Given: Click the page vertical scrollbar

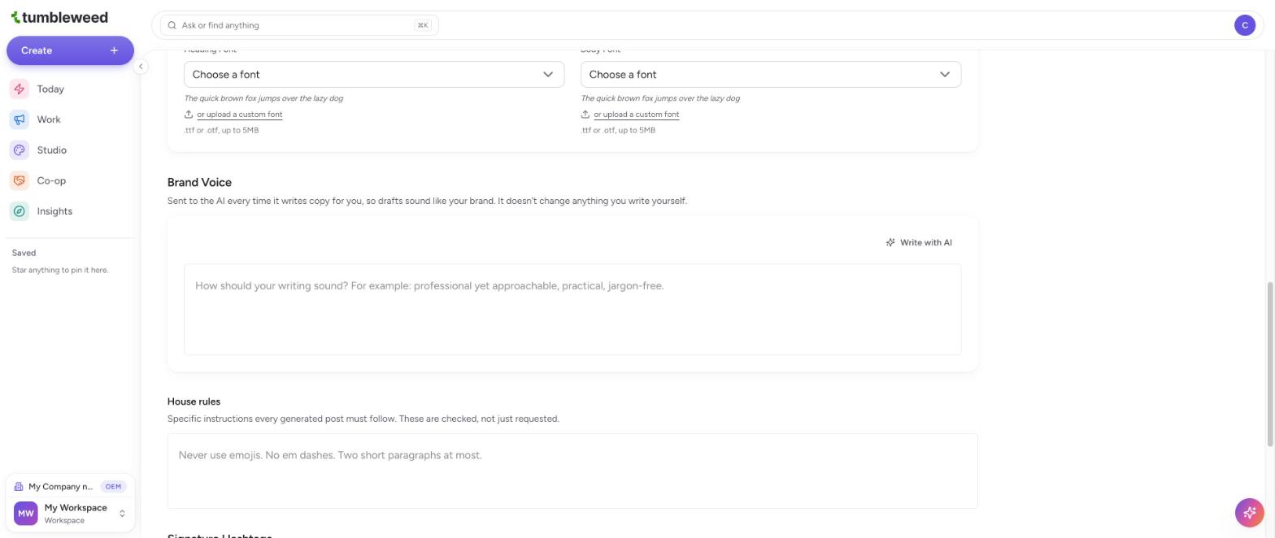Looking at the screenshot, I should [1270, 364].
